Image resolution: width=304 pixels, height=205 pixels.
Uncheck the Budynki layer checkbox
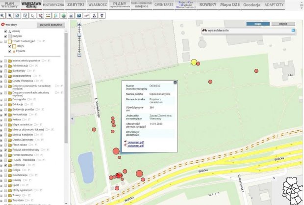tap(5, 36)
